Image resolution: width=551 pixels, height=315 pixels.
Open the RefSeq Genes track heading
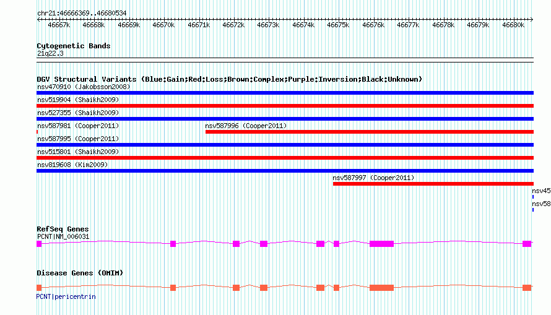(63, 229)
